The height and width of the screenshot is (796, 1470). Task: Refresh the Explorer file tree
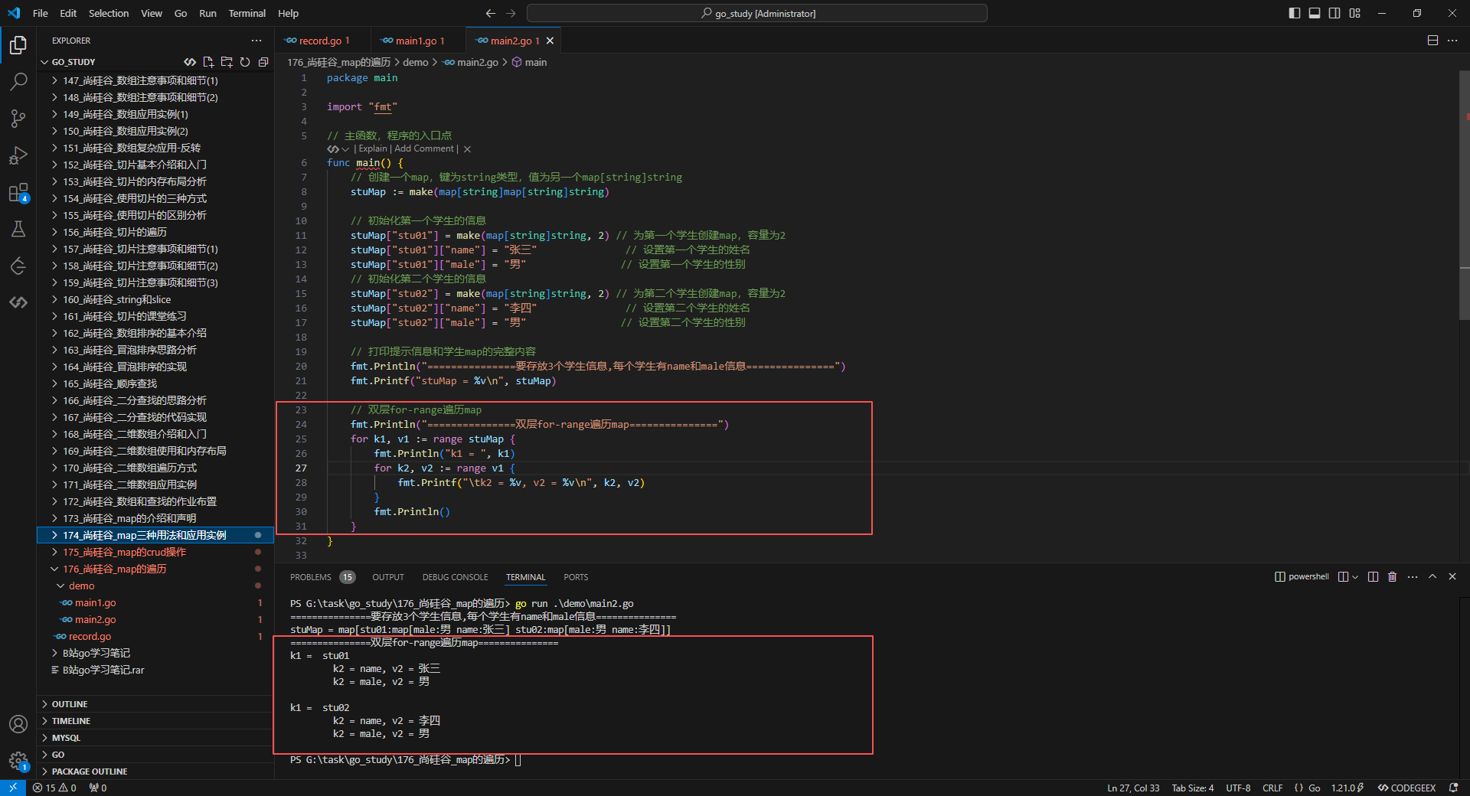coord(245,62)
